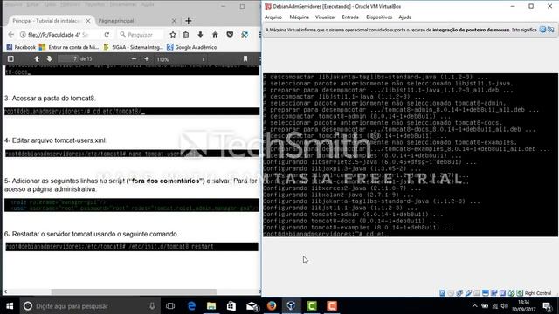Open the Windows Start menu
The image size is (559, 314).
(x=10, y=306)
